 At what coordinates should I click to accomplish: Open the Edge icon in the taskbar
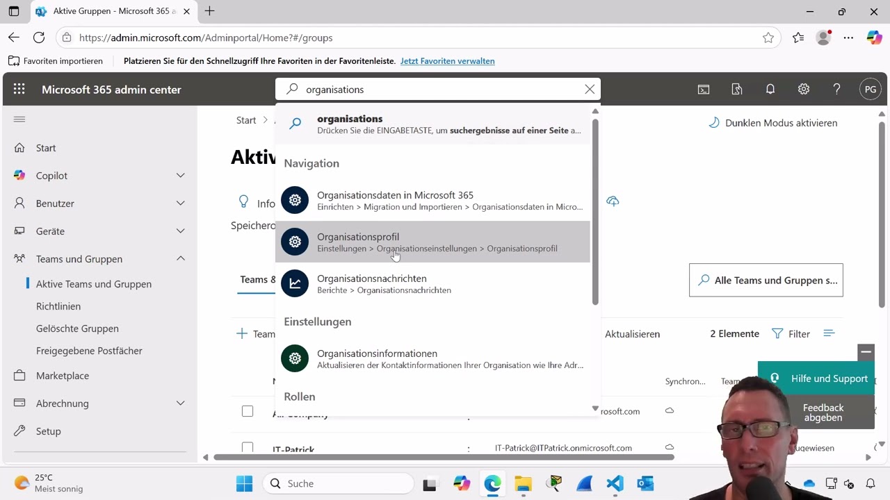pyautogui.click(x=492, y=483)
